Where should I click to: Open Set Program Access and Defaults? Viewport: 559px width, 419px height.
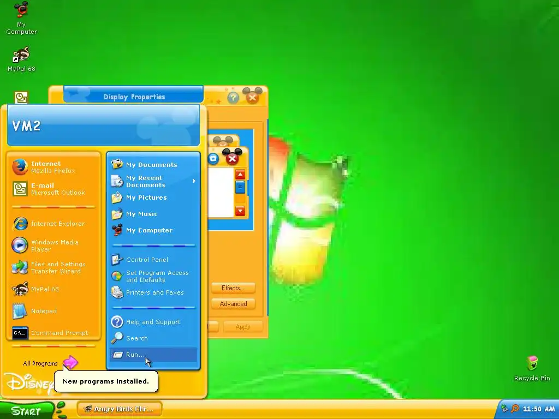[153, 276]
